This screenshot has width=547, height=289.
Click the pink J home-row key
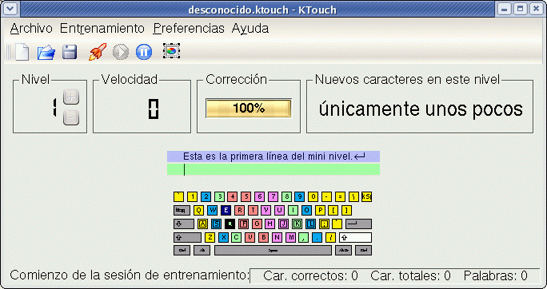[284, 224]
